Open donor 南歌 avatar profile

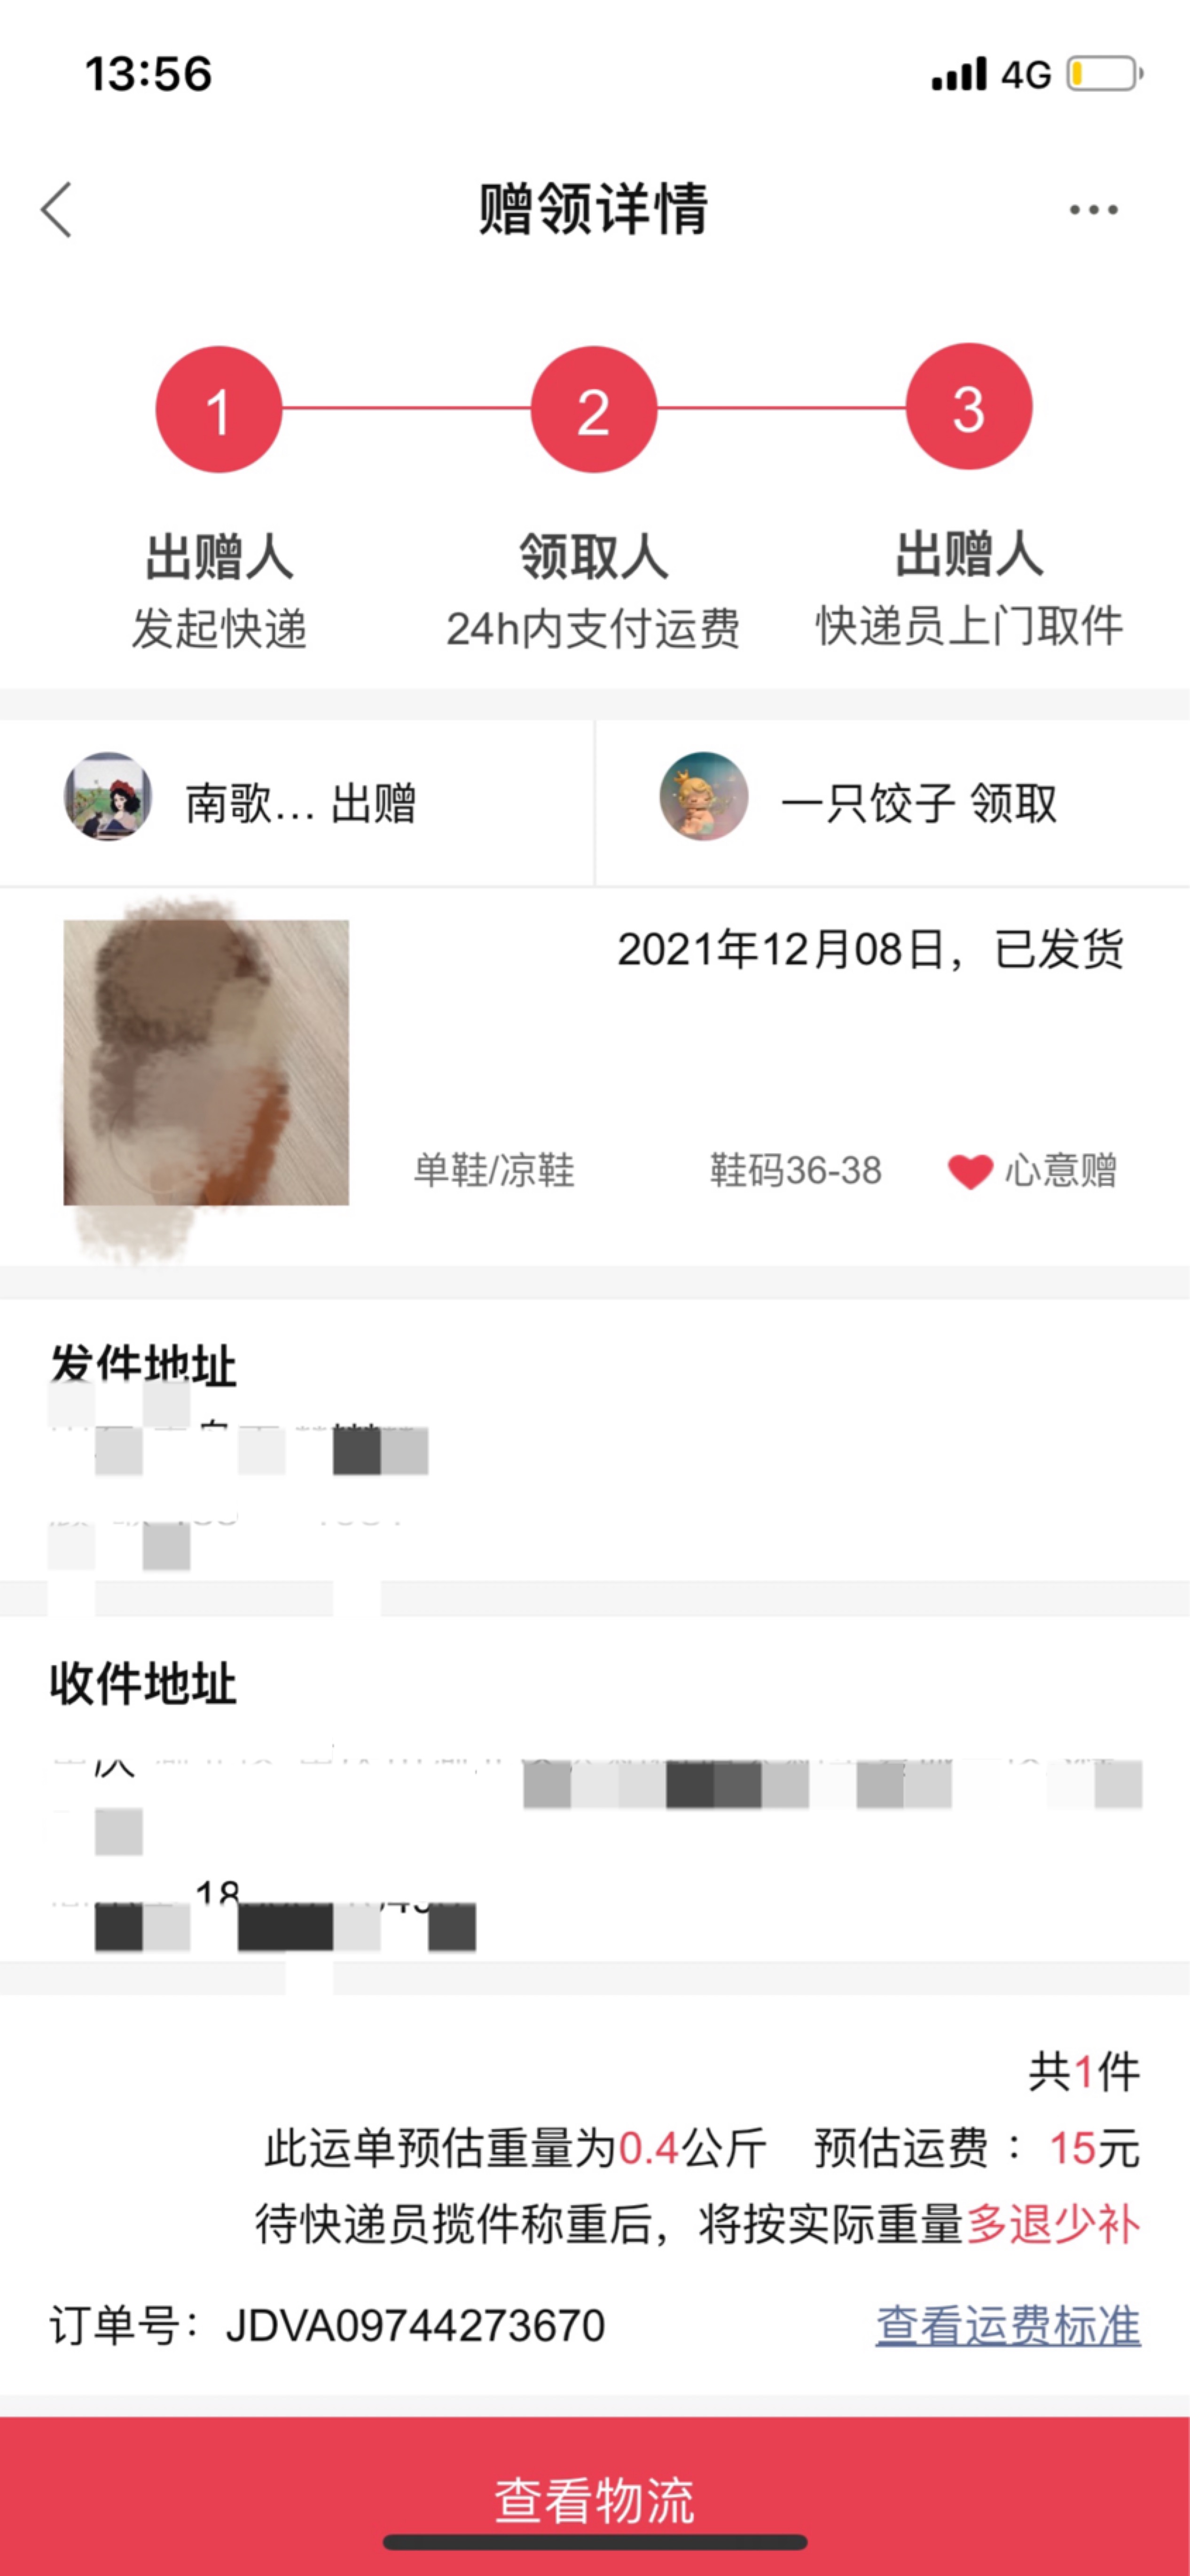108,796
